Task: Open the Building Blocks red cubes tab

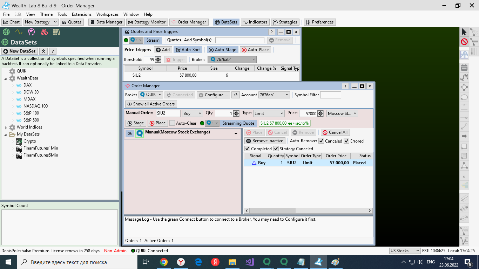Action: point(44,32)
